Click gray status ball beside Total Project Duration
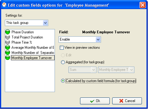The height and width of the screenshot is (109, 148). point(8,37)
